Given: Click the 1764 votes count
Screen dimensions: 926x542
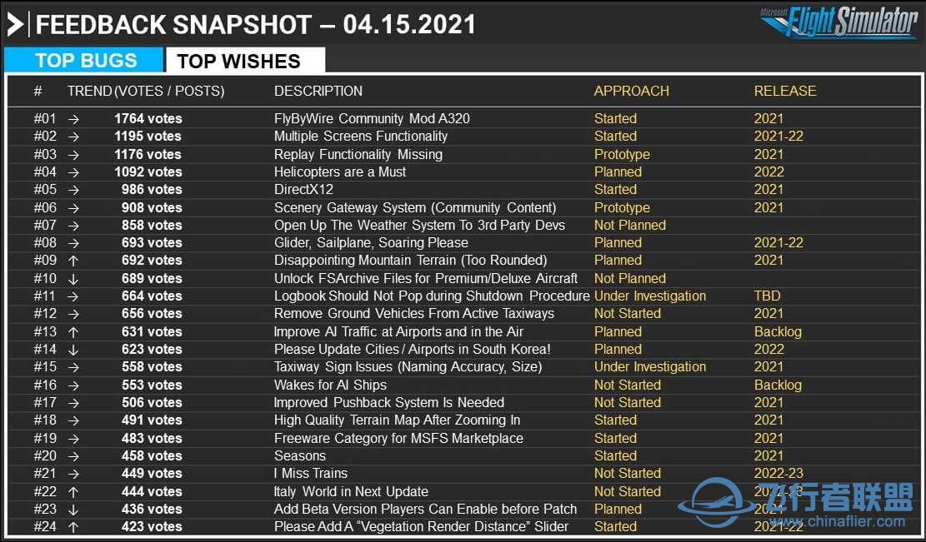Looking at the screenshot, I should tap(148, 118).
